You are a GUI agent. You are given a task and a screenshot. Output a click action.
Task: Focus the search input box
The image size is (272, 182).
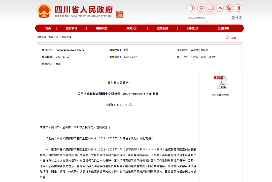(209, 18)
